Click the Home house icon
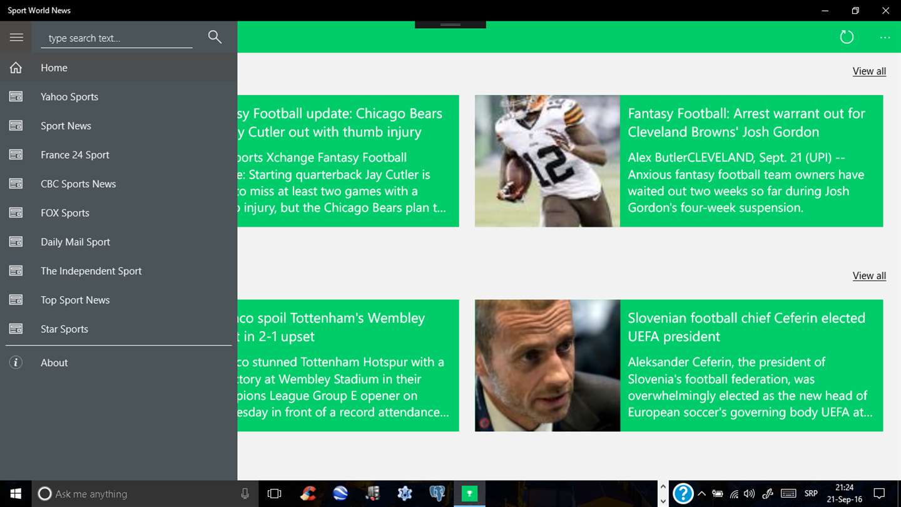The width and height of the screenshot is (901, 507). pyautogui.click(x=16, y=68)
